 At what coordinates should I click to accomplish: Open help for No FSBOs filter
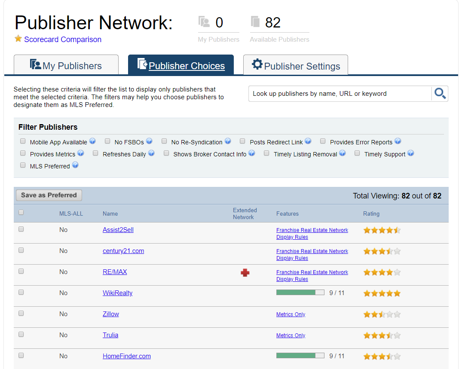[149, 141]
